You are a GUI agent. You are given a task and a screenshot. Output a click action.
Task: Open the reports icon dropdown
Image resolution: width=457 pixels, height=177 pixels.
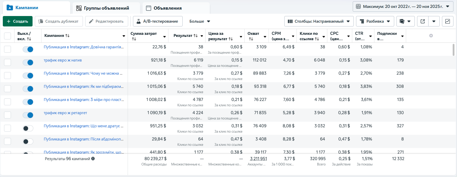pyautogui.click(x=405, y=21)
